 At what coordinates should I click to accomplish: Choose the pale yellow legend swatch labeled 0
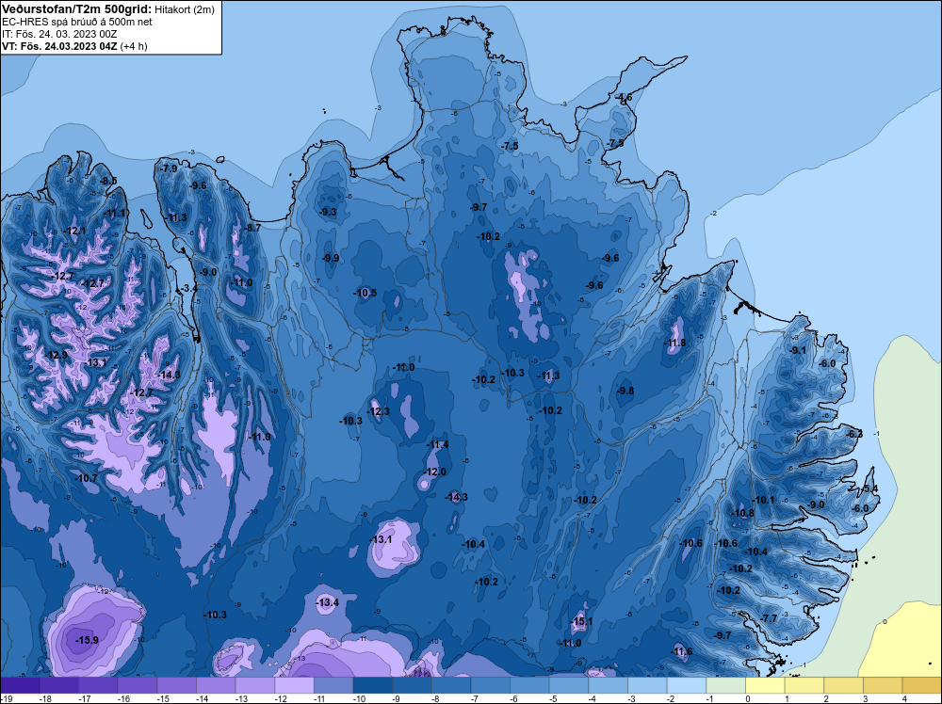coord(765,685)
